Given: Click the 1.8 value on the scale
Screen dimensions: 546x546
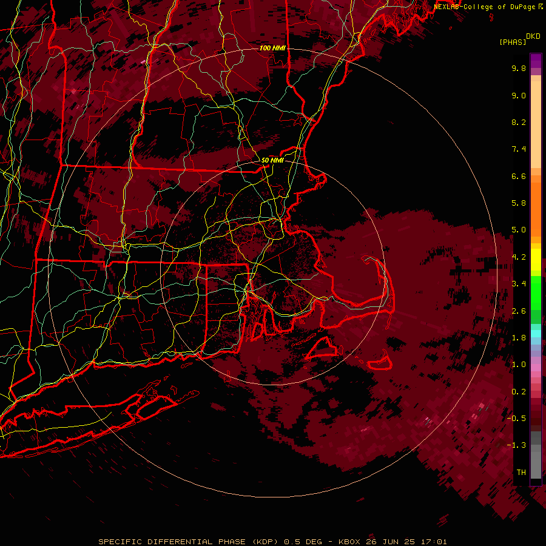Looking at the screenshot, I should pos(519,338).
